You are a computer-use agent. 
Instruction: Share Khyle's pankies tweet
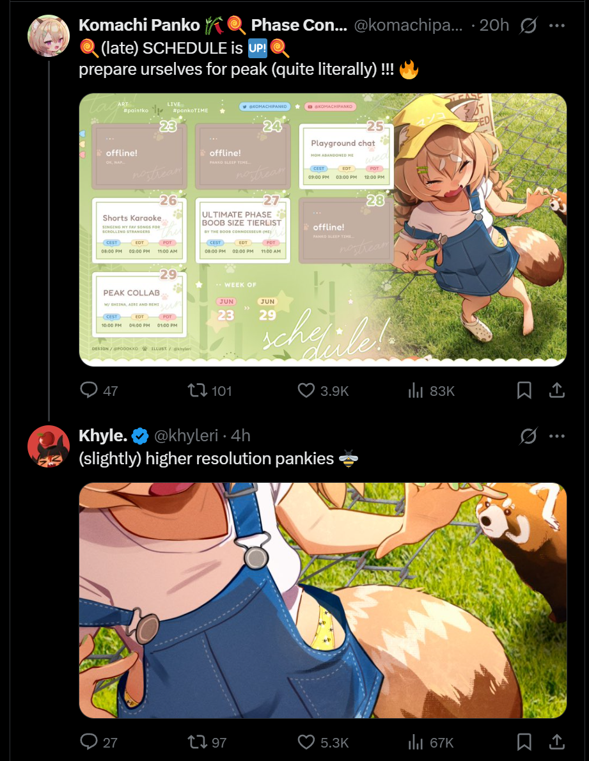coord(556,742)
